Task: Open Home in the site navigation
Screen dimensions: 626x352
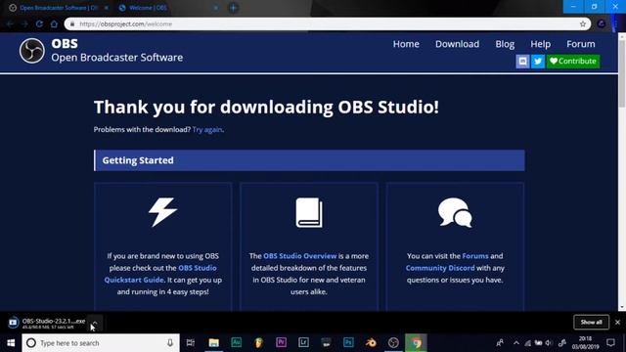Action: click(406, 44)
